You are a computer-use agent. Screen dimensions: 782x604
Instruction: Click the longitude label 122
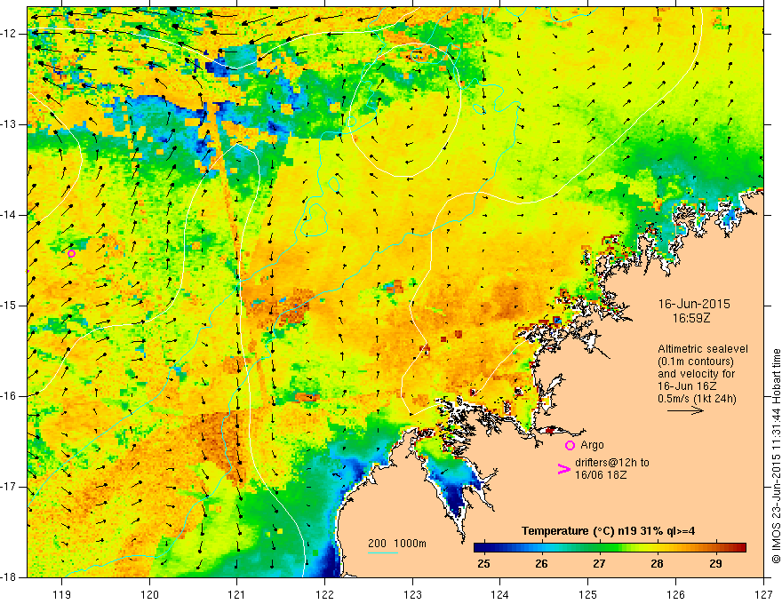[324, 595]
